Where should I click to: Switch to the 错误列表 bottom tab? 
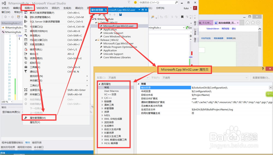pyautogui.click(x=37, y=142)
